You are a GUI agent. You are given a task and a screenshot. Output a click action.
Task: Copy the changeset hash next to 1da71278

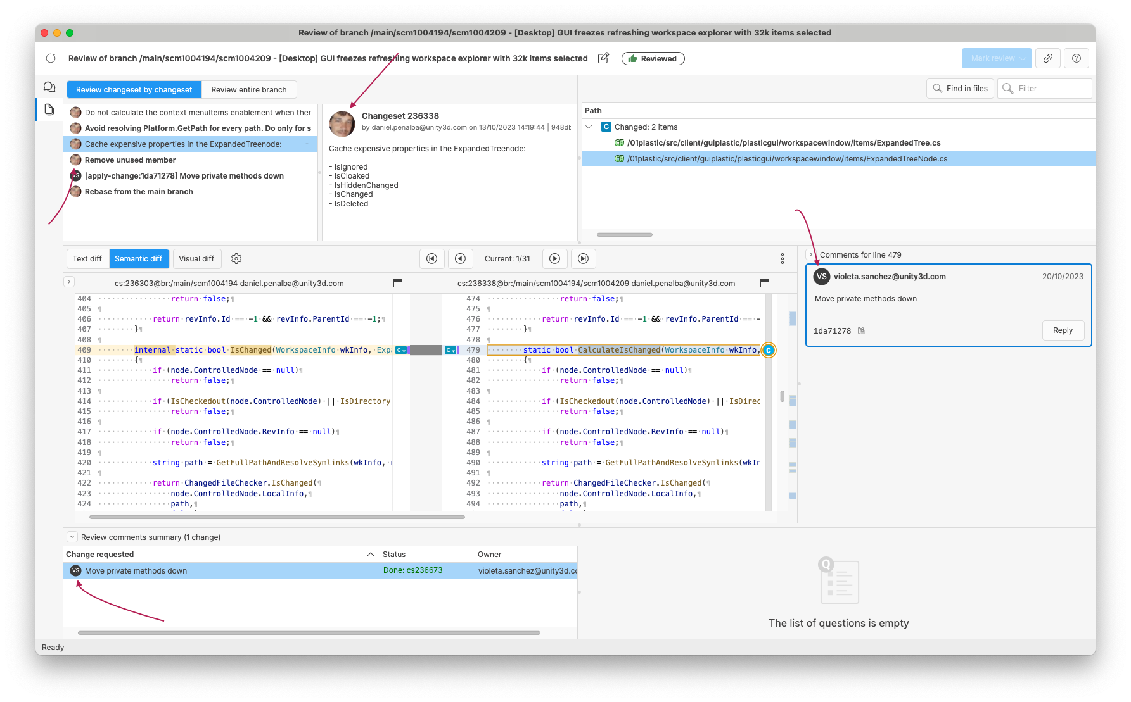pos(861,330)
